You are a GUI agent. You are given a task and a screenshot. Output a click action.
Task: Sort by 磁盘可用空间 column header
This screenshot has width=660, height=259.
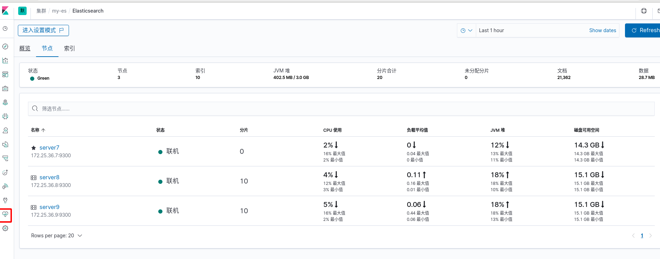[586, 130]
